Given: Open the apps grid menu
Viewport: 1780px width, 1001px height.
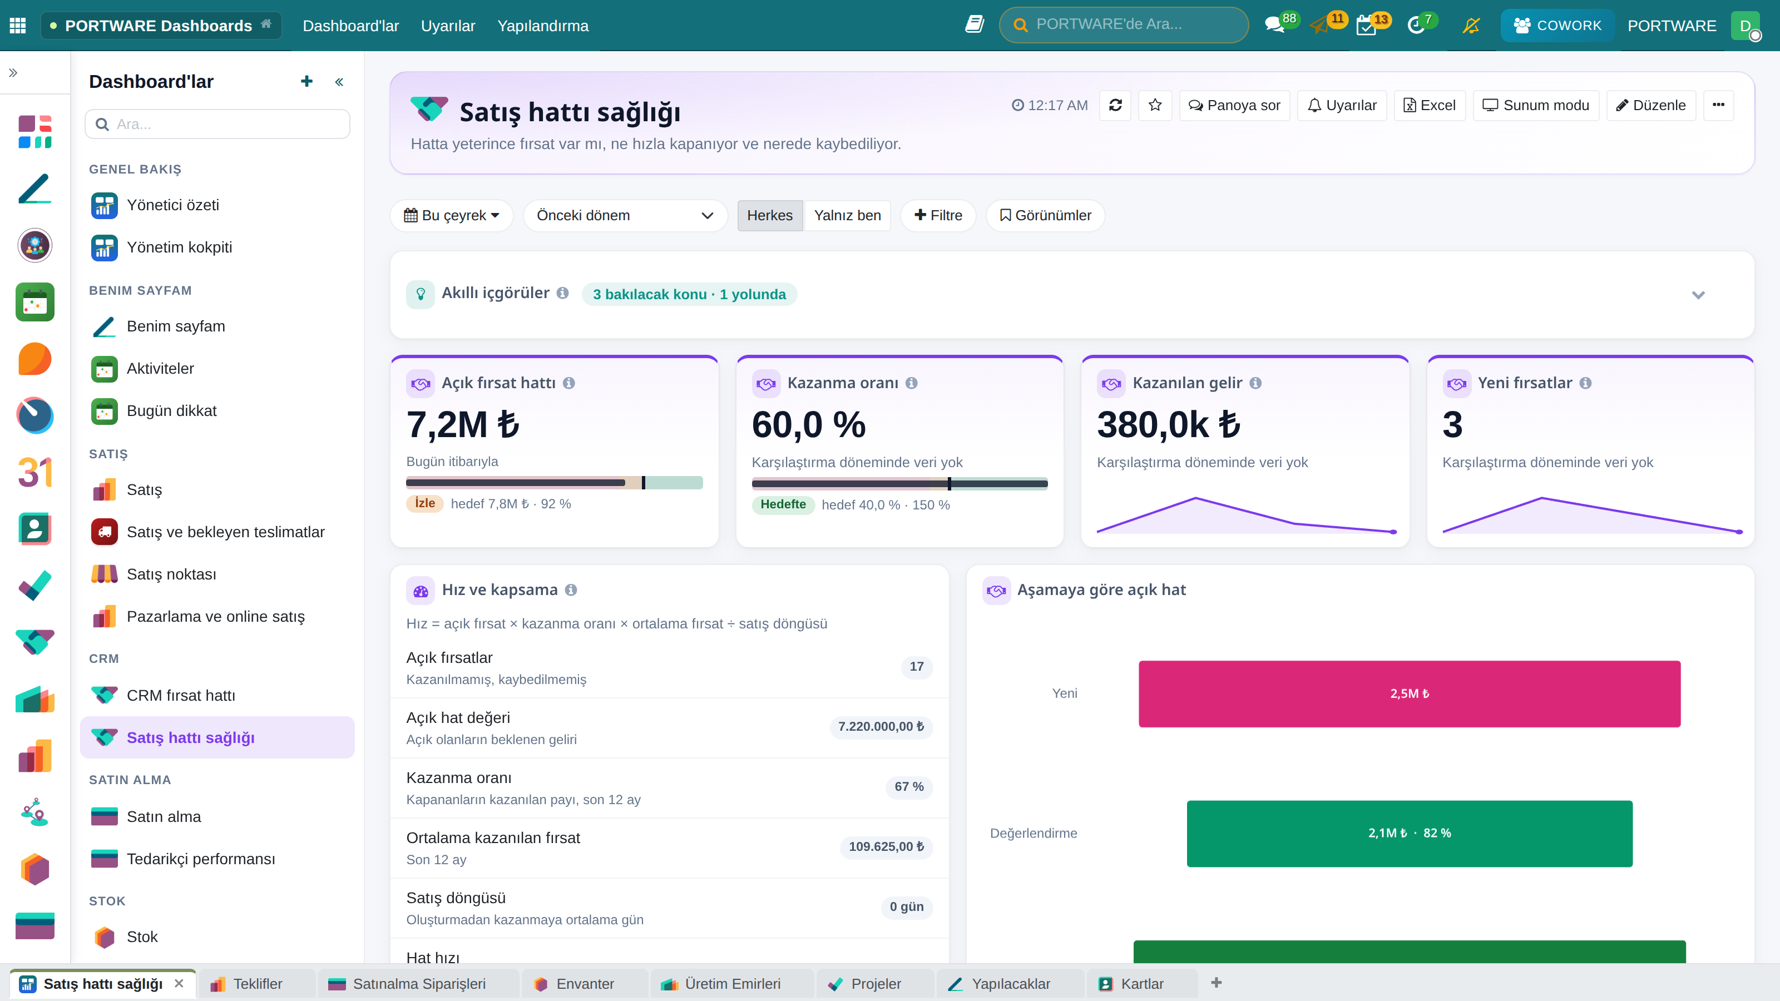Looking at the screenshot, I should [x=18, y=26].
